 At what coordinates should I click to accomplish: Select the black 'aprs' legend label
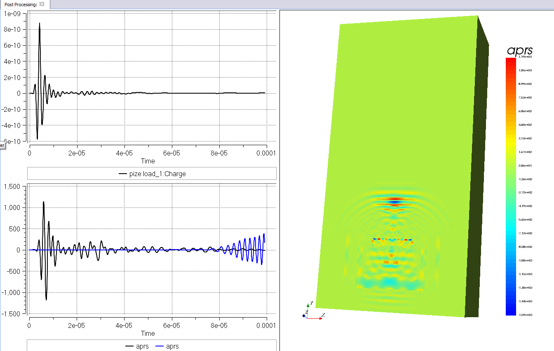click(x=142, y=346)
